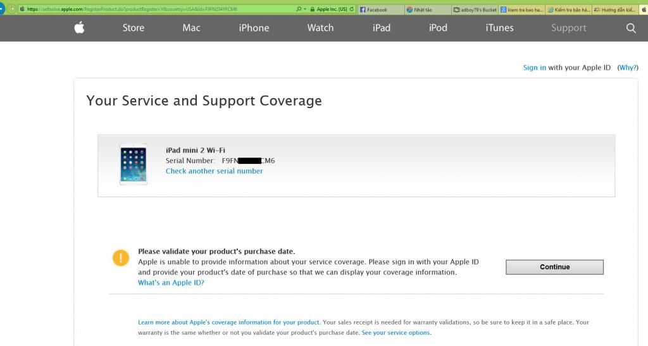Open the iTunes menu item
Image resolution: width=648 pixels, height=346 pixels.
[x=499, y=28]
